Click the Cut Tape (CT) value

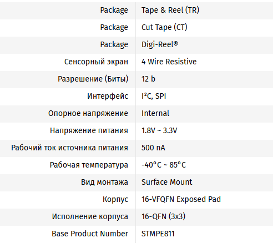point(164,27)
